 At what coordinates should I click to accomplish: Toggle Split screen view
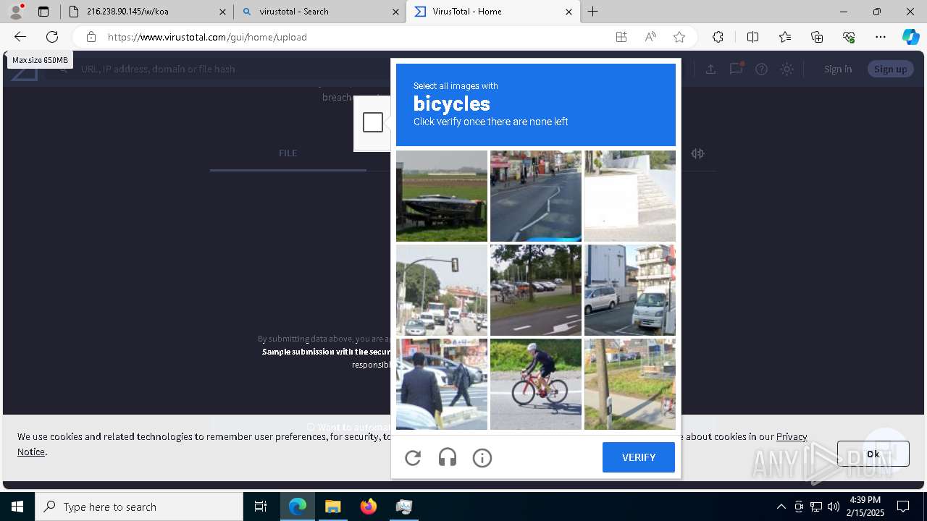point(752,37)
